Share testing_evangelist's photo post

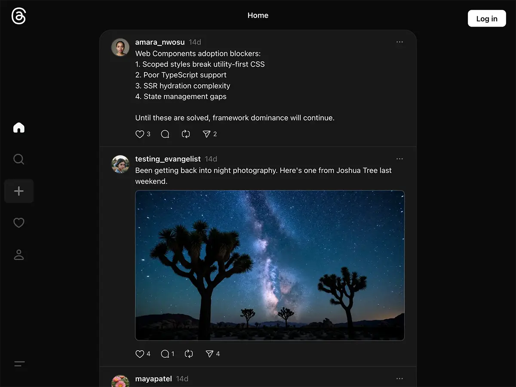[209, 353]
